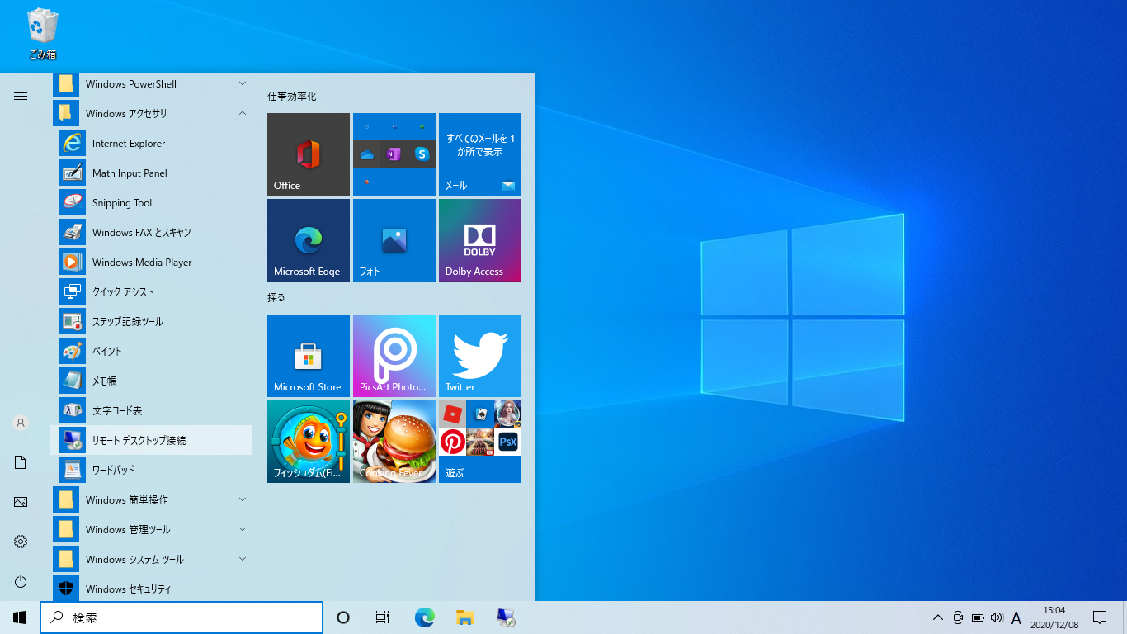Viewport: 1127px width, 634px height.
Task: Open the Microsoft Edge tile
Action: tap(309, 240)
